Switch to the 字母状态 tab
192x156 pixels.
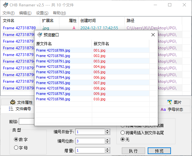point(172,109)
